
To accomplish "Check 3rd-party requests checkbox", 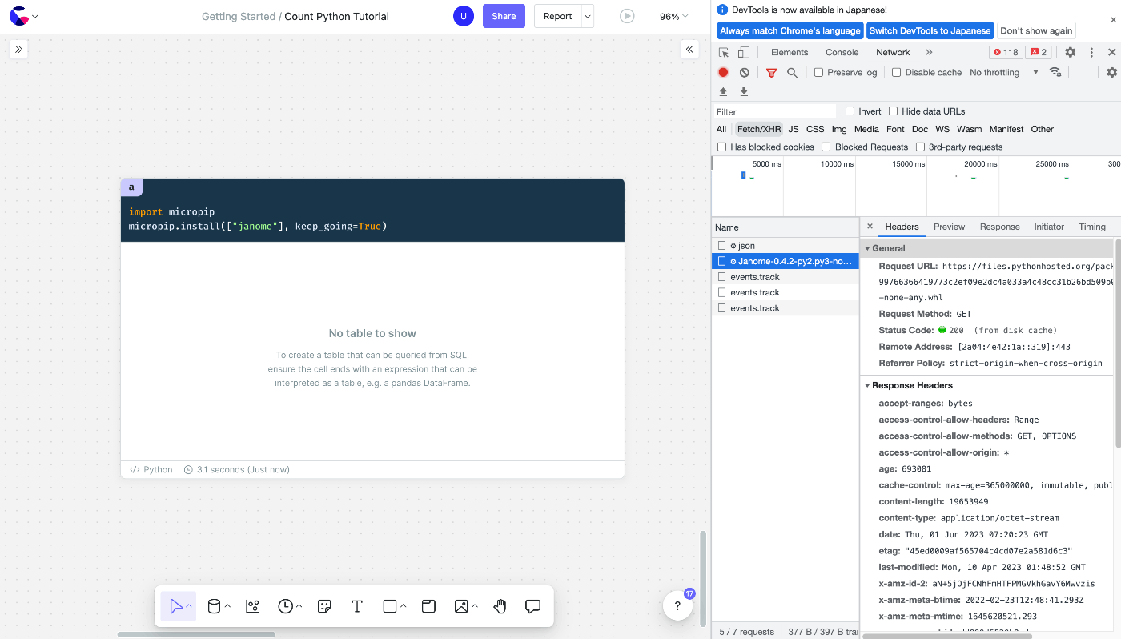I will pyautogui.click(x=920, y=147).
